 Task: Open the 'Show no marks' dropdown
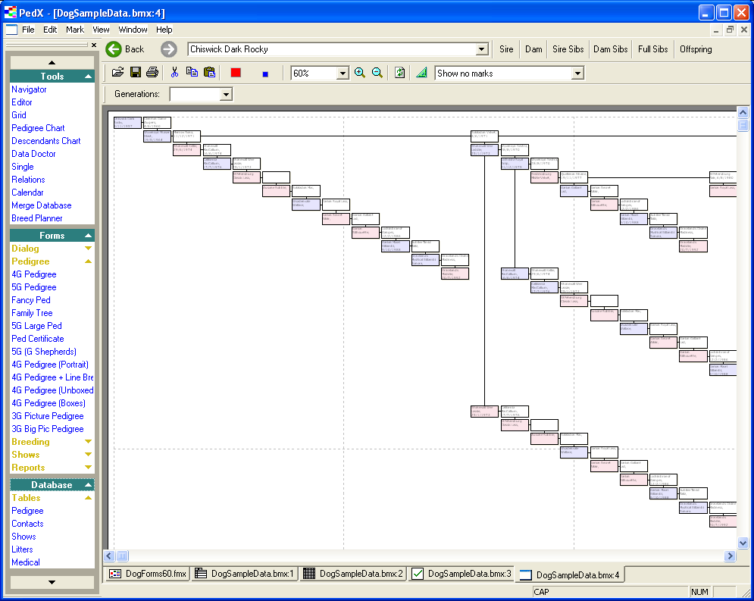[577, 74]
